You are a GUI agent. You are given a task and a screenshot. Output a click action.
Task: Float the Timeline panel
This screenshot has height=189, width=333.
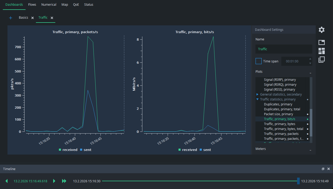tap(323, 169)
